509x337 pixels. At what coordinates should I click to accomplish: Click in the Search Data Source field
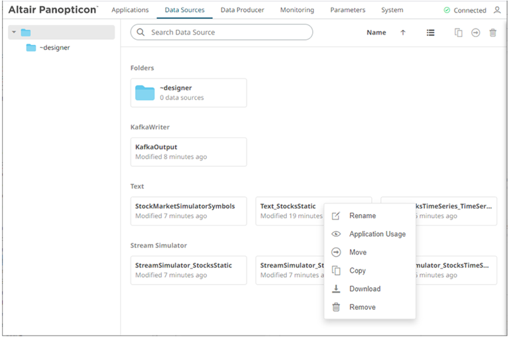pos(225,33)
